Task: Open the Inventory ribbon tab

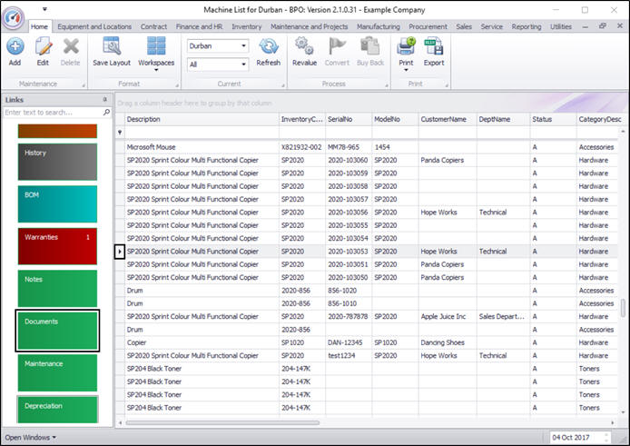Action: pos(247,27)
